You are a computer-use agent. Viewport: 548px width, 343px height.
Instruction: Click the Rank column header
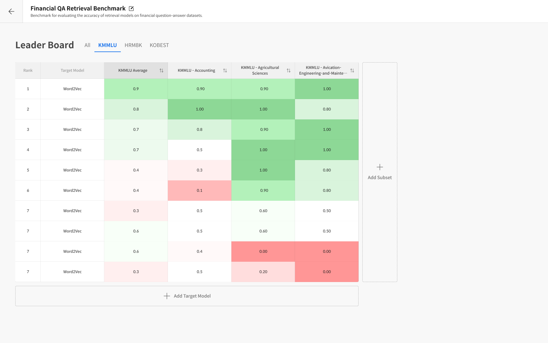(x=28, y=71)
